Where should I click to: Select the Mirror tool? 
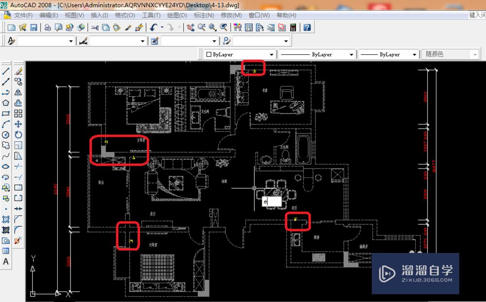click(x=18, y=92)
